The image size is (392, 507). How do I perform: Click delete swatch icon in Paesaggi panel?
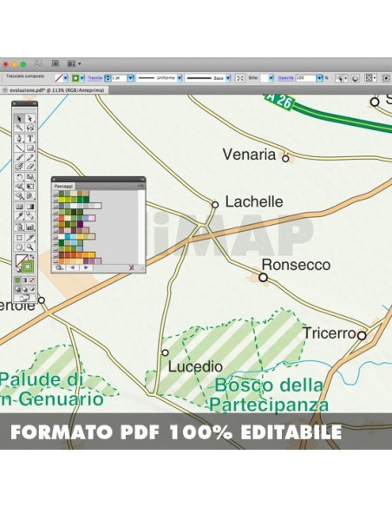tap(132, 267)
